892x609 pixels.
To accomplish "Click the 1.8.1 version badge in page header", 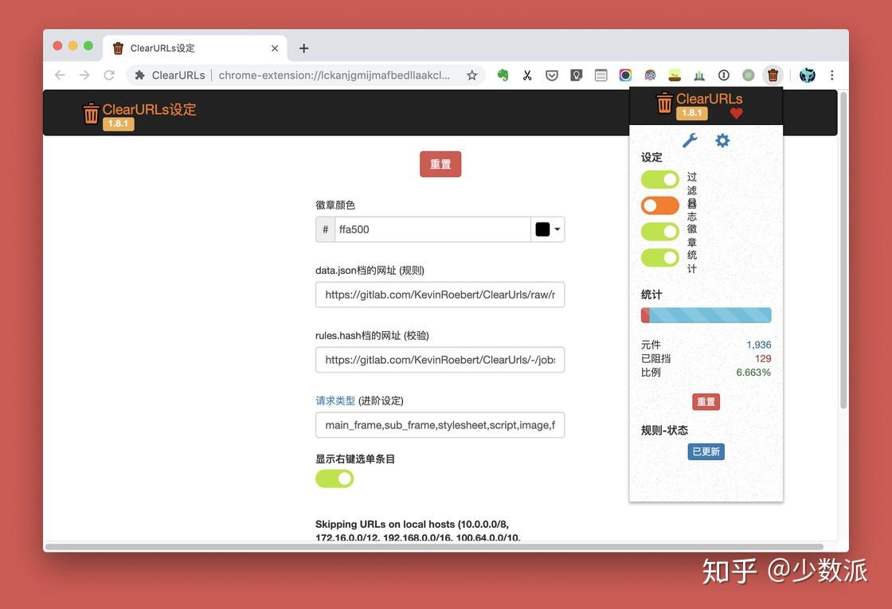I will coord(119,124).
